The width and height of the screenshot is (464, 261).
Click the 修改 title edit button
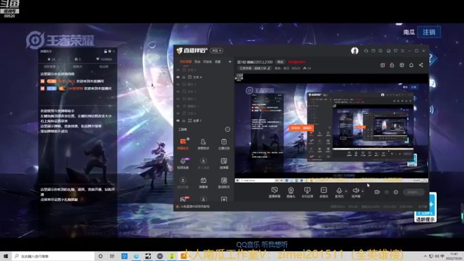coord(280,62)
